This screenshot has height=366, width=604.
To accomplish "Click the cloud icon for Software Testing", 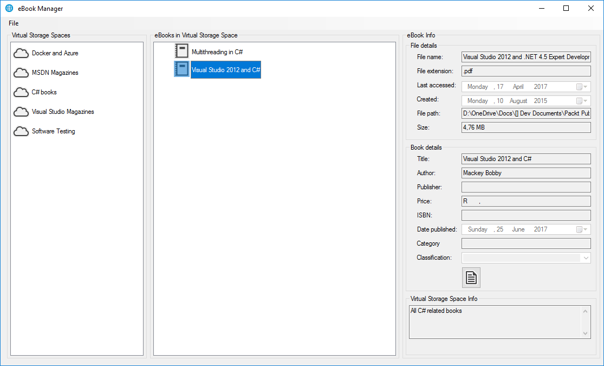I will coord(21,131).
